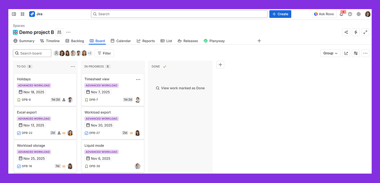Viewport: 380px width, 183px height.
Task: Collapse the sidebar using the panel icon
Action: click(14, 14)
